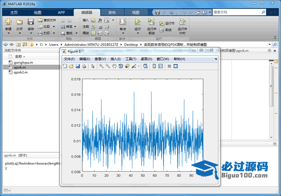Click the editor's vertical scrollbar
This screenshot has height=196, width=281.
(x=271, y=86)
